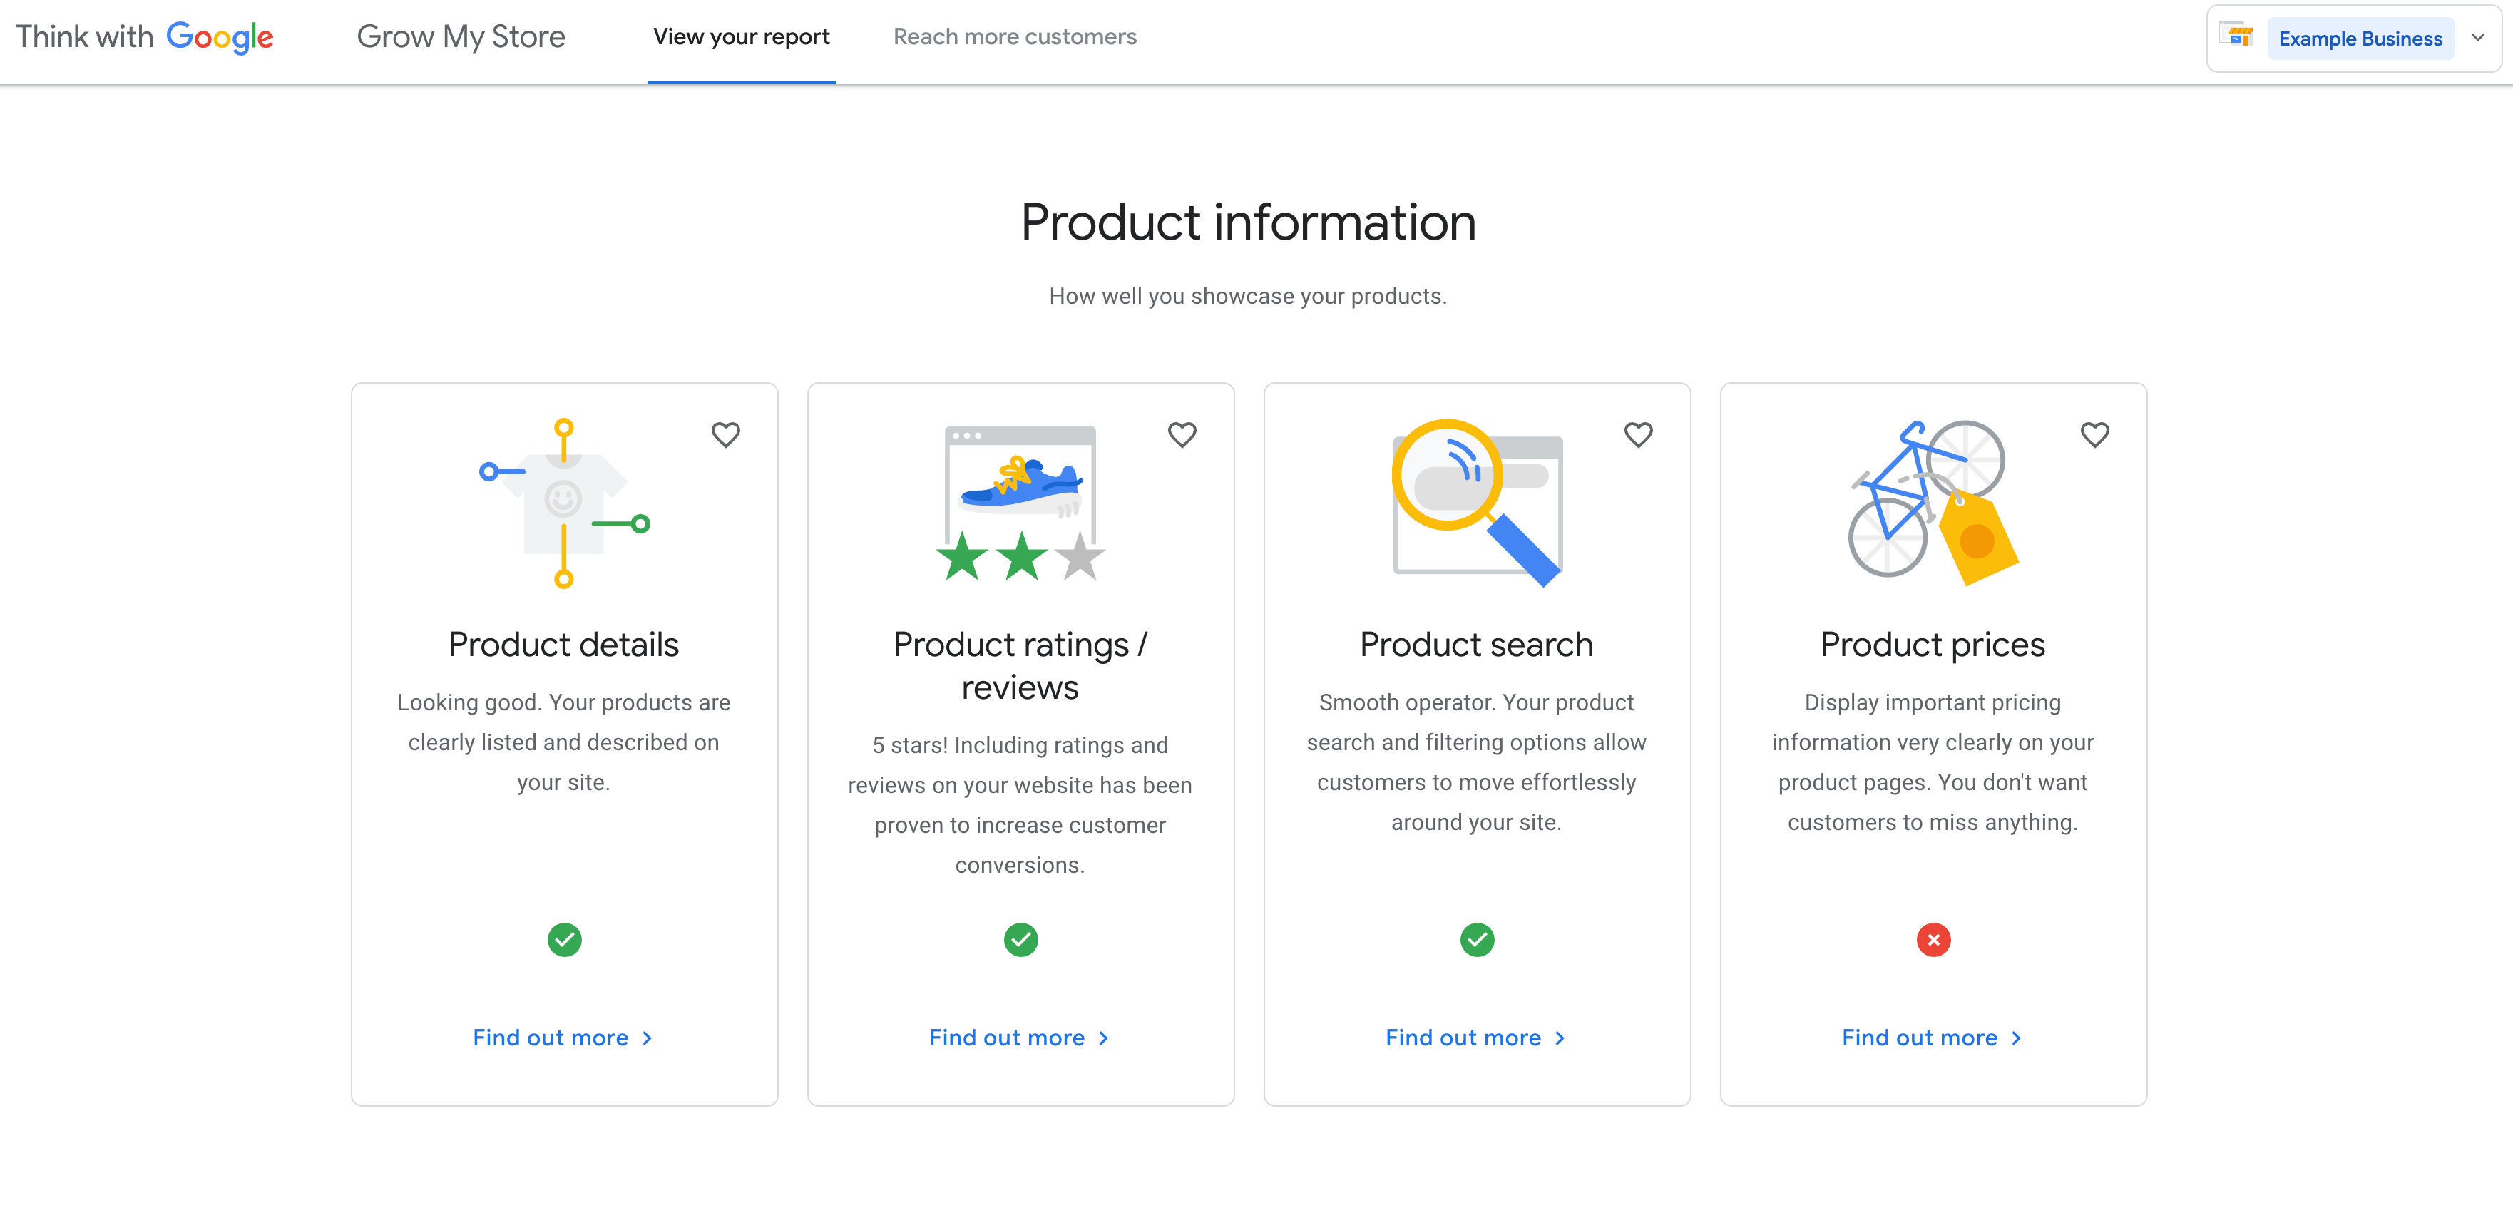Toggle favorite on Product prices card
The width and height of the screenshot is (2513, 1208).
(2094, 434)
